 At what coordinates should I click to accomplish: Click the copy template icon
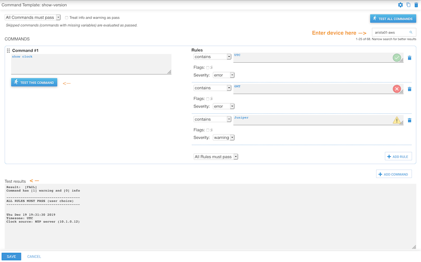(x=408, y=5)
